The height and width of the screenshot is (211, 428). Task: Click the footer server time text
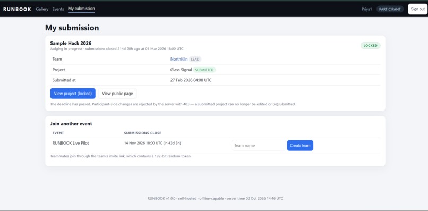(x=255, y=198)
